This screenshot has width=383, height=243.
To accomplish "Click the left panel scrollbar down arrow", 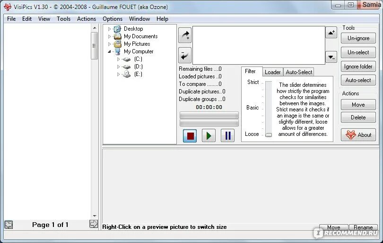I will coord(95,216).
